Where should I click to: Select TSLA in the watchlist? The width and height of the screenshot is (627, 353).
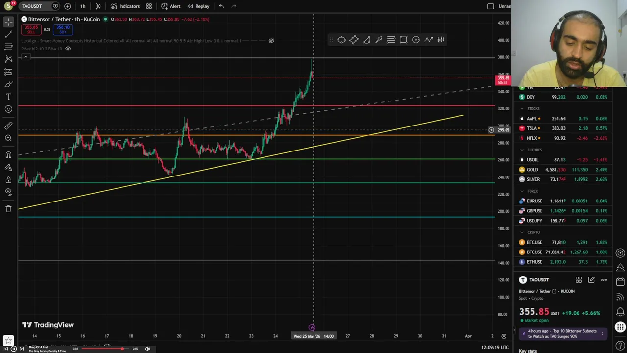[x=563, y=128]
